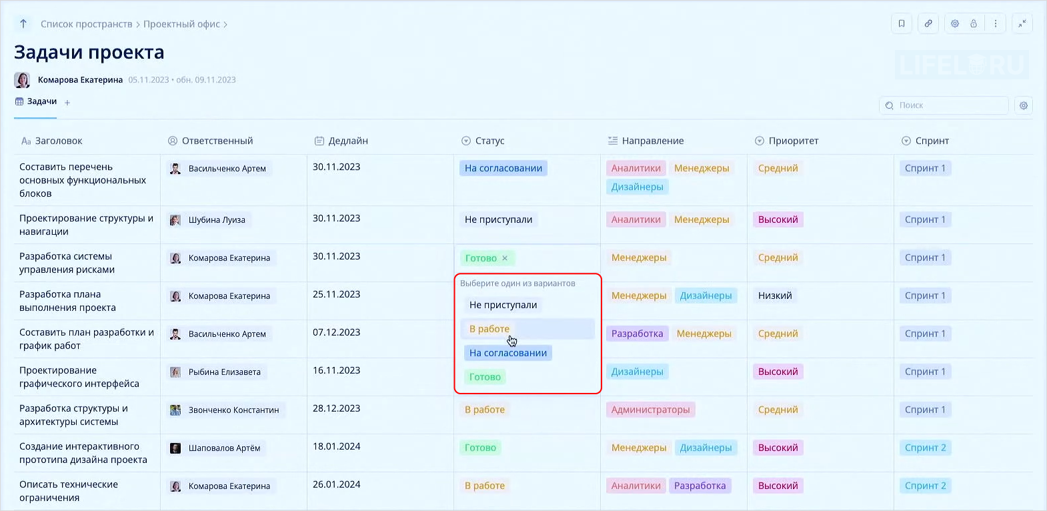Open Список пространств breadcrumb

[x=87, y=24]
